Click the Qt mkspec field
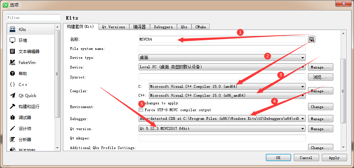This screenshot has height=168, width=354. click(x=222, y=138)
